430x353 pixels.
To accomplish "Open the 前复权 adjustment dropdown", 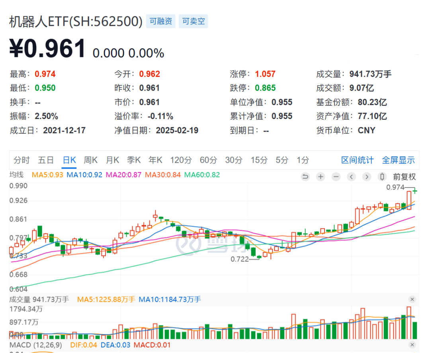I will 404,177.
